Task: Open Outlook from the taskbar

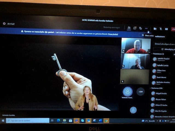Action: tap(89, 121)
